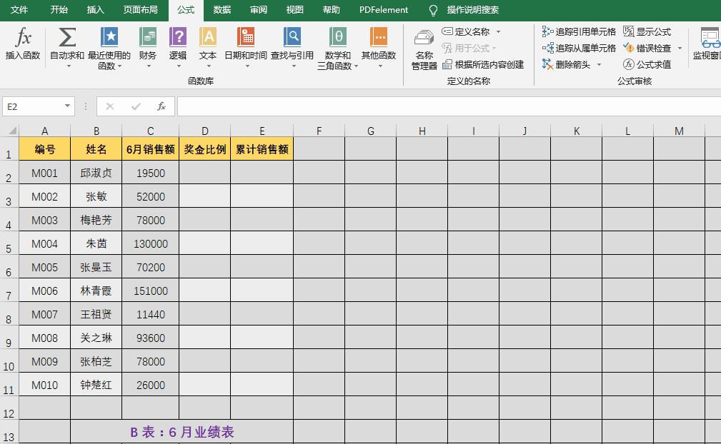Click 删除箭头 button
Screen dimensions: 721x444
tap(567, 65)
